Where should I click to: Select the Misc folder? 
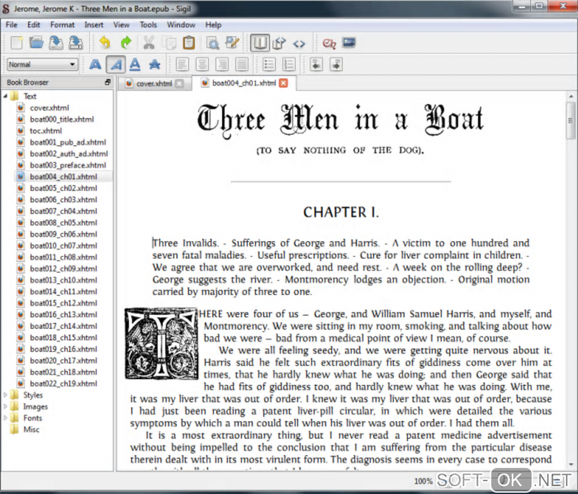click(x=31, y=429)
